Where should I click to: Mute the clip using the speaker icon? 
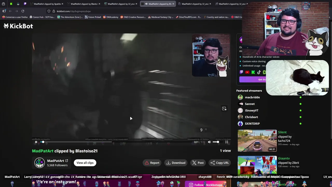[x=209, y=142]
